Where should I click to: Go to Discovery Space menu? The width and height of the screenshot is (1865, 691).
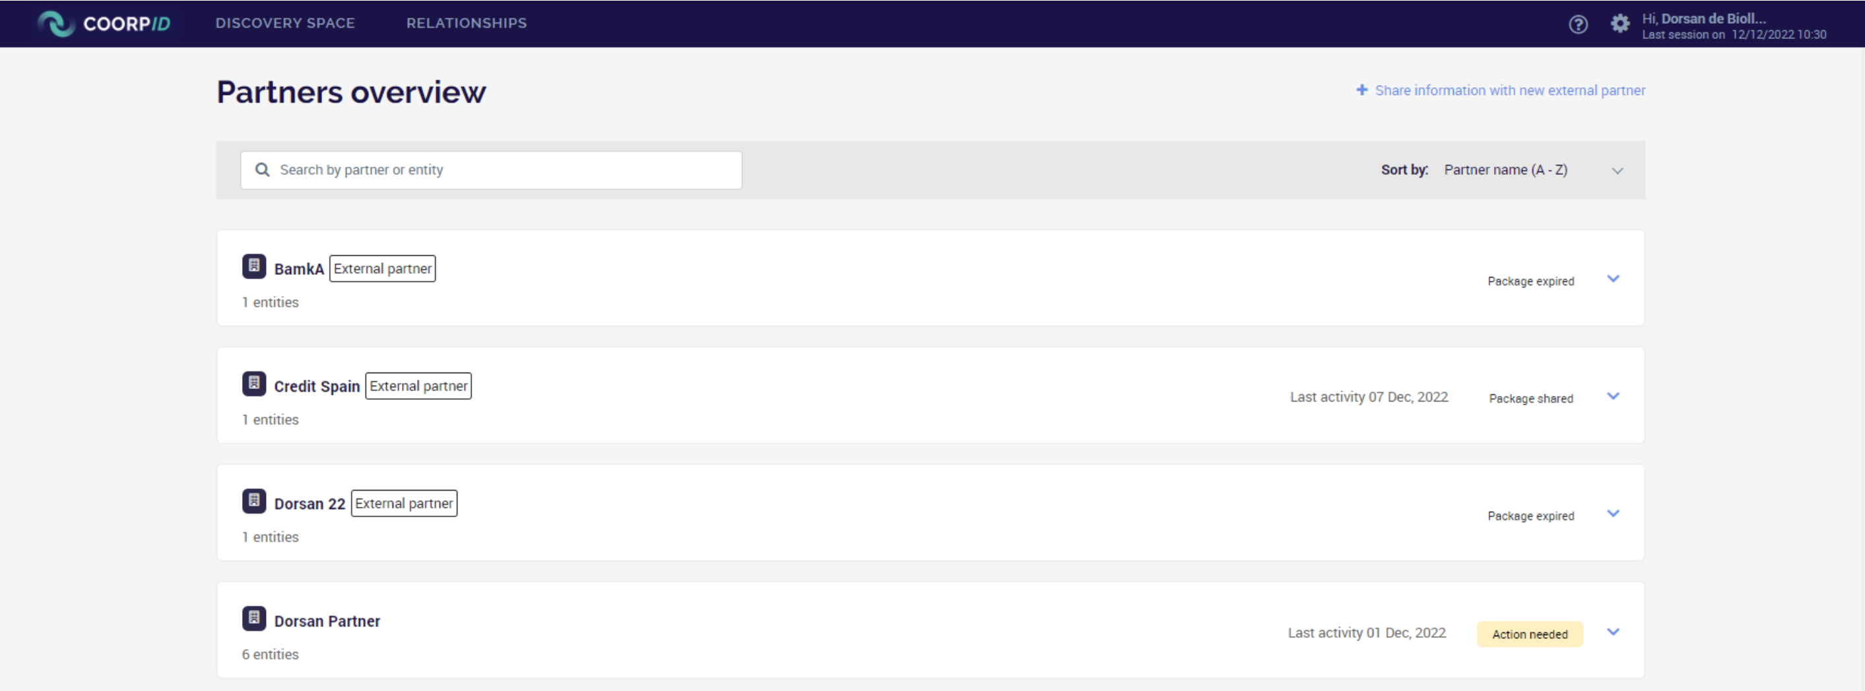pos(285,23)
